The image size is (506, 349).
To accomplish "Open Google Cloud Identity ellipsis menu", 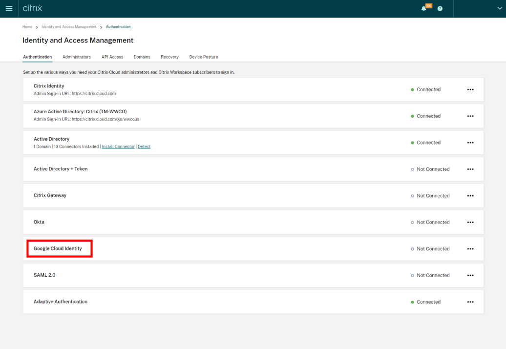I will [x=470, y=249].
